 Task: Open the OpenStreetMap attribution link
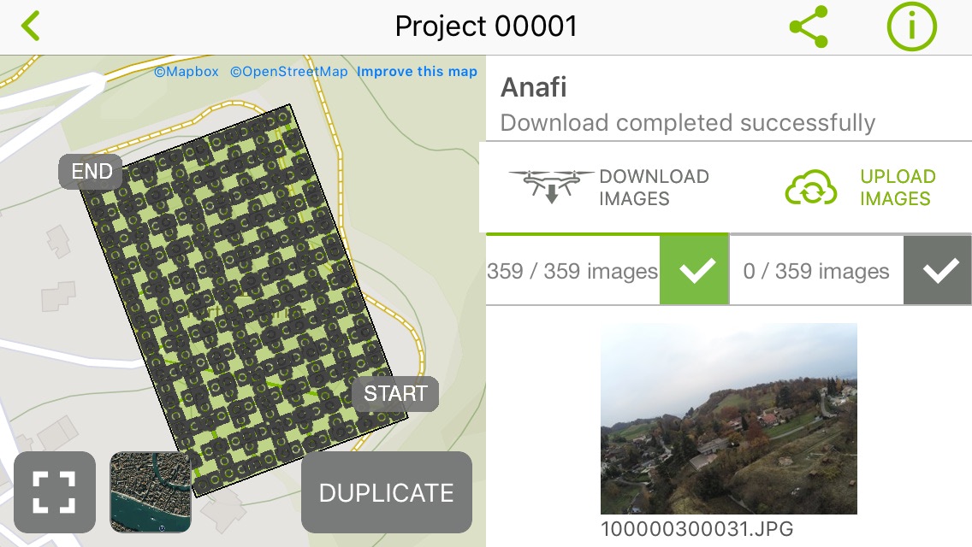(x=290, y=72)
